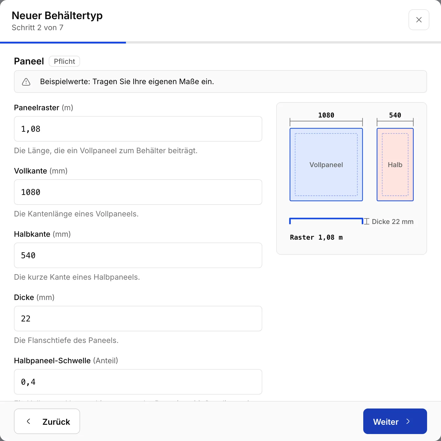The height and width of the screenshot is (441, 441).
Task: Click the Dicke (mm) field label
Action: (34, 297)
